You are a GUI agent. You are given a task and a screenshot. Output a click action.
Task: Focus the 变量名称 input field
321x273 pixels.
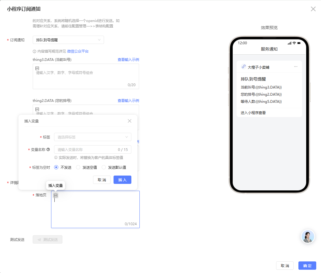(92, 150)
